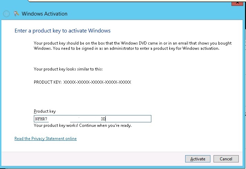This screenshot has width=246, height=169.
Task: Click the Product key field label
Action: pyautogui.click(x=45, y=111)
